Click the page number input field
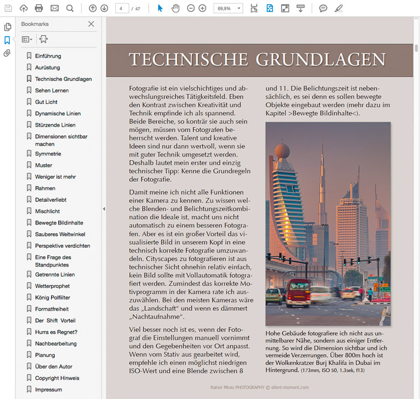This screenshot has width=420, height=399. [x=122, y=8]
